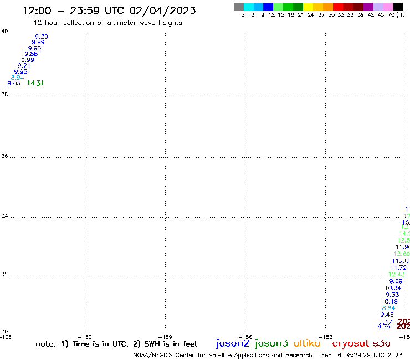Click the wave height value 9.88
Image resolution: width=410 pixels, height=360 pixels.
coord(31,54)
